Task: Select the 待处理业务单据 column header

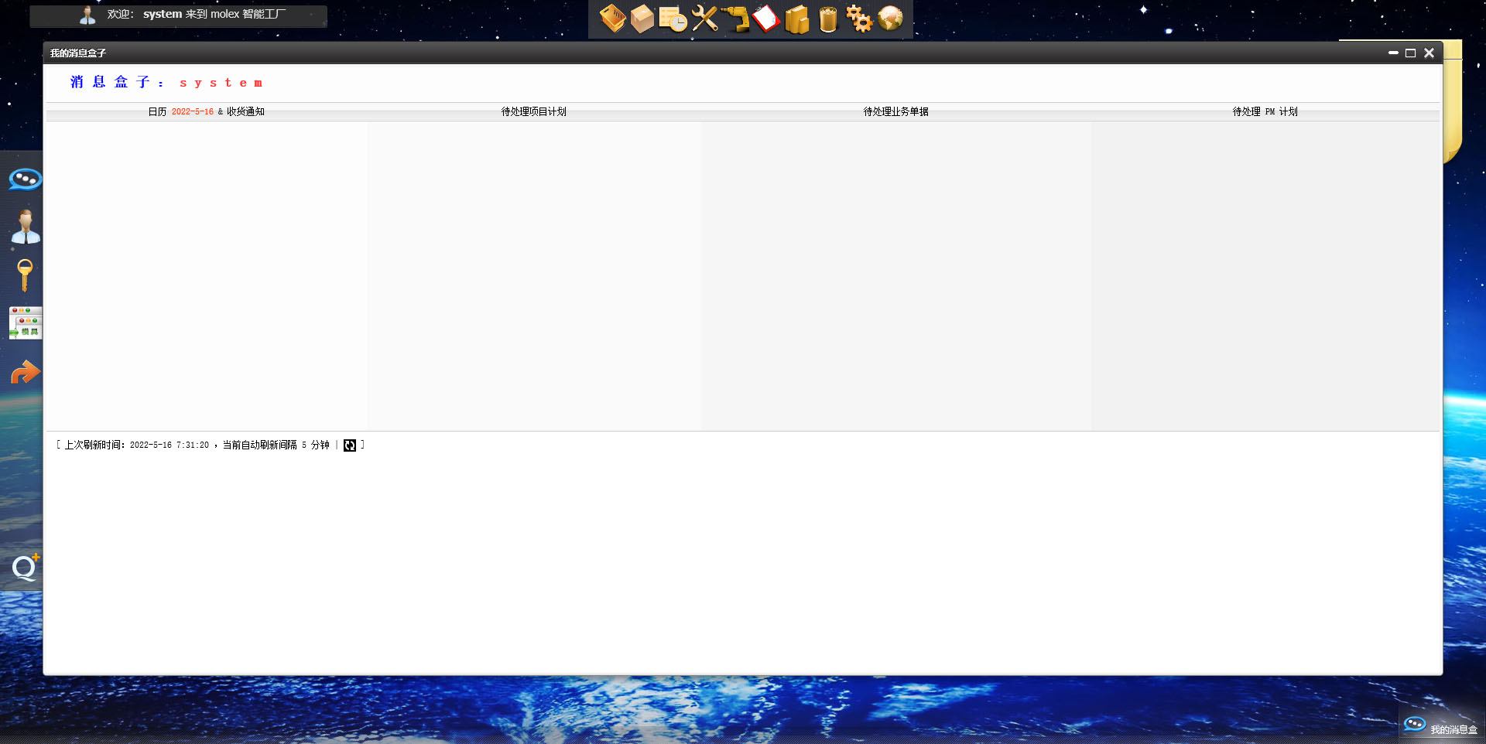Action: [x=895, y=112]
